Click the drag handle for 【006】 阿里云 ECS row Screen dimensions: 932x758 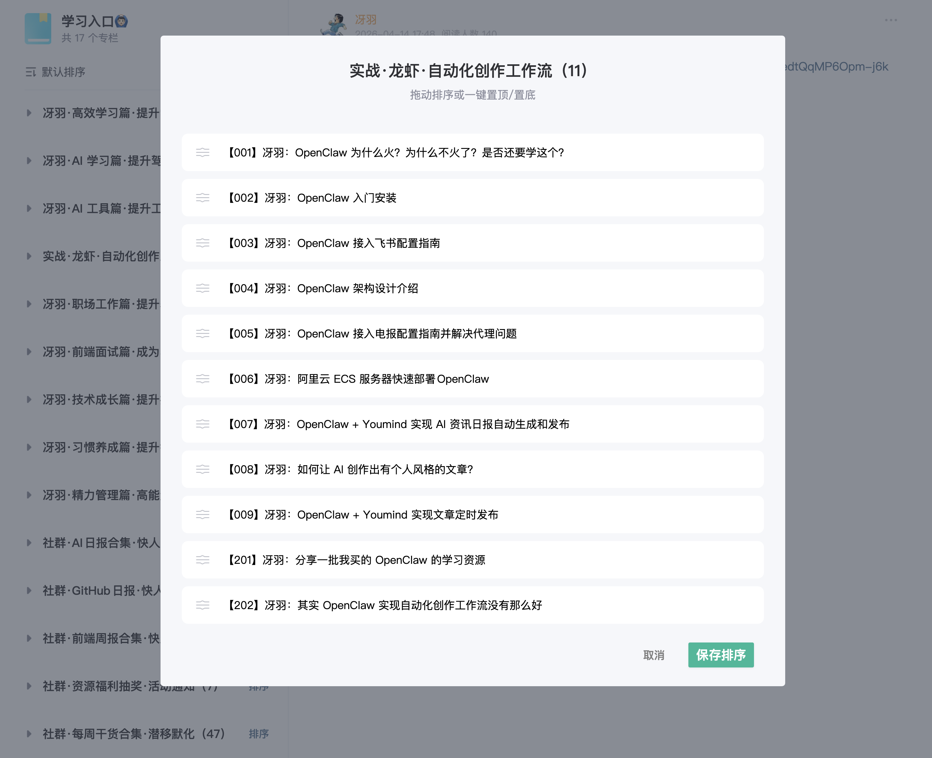tap(203, 379)
